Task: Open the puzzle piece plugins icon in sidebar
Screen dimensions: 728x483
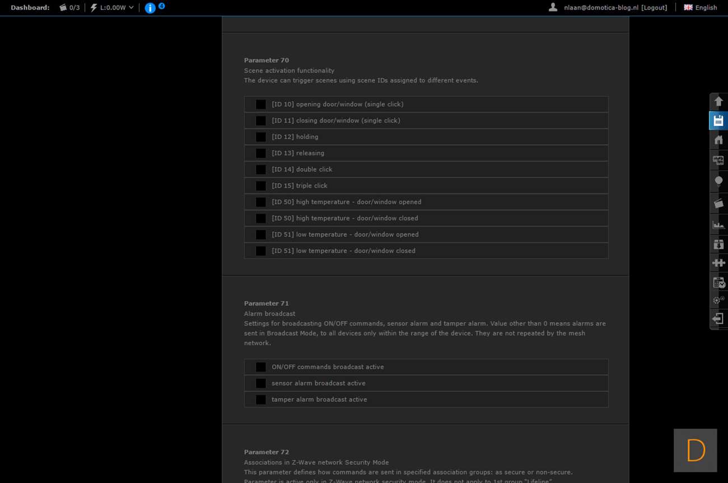Action: [718, 263]
